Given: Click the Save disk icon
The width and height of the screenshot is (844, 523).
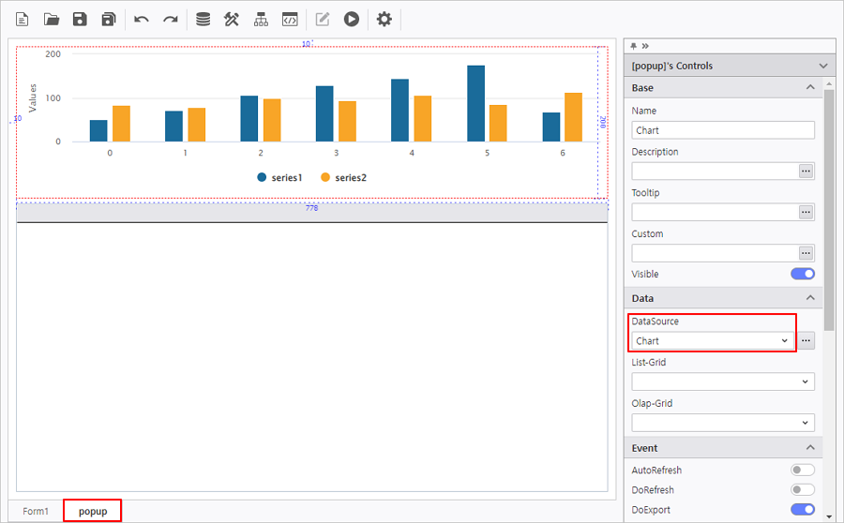Looking at the screenshot, I should tap(80, 19).
